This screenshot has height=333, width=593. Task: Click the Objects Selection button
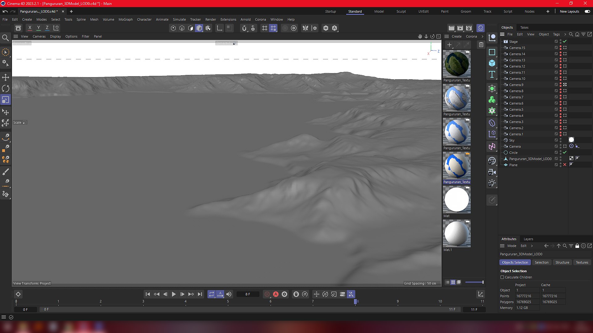click(x=515, y=262)
